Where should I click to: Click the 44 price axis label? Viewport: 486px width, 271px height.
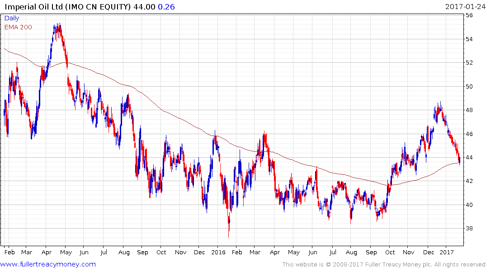coord(469,157)
